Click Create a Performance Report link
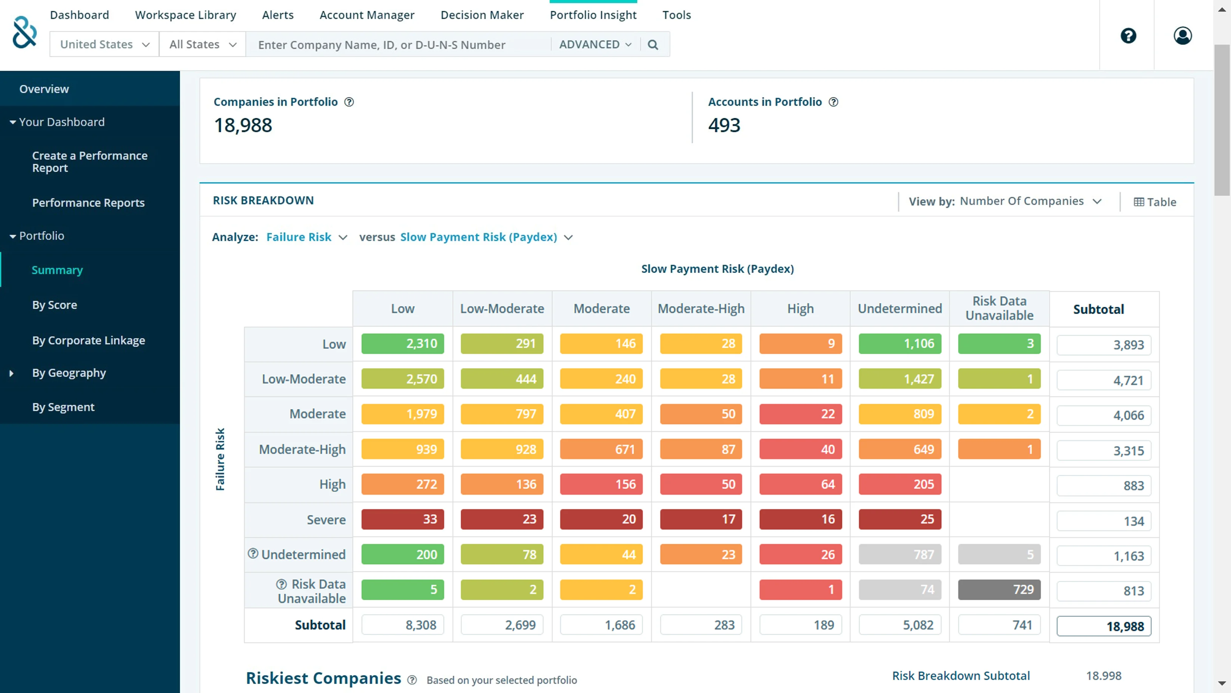Viewport: 1231px width, 693px height. 89,161
